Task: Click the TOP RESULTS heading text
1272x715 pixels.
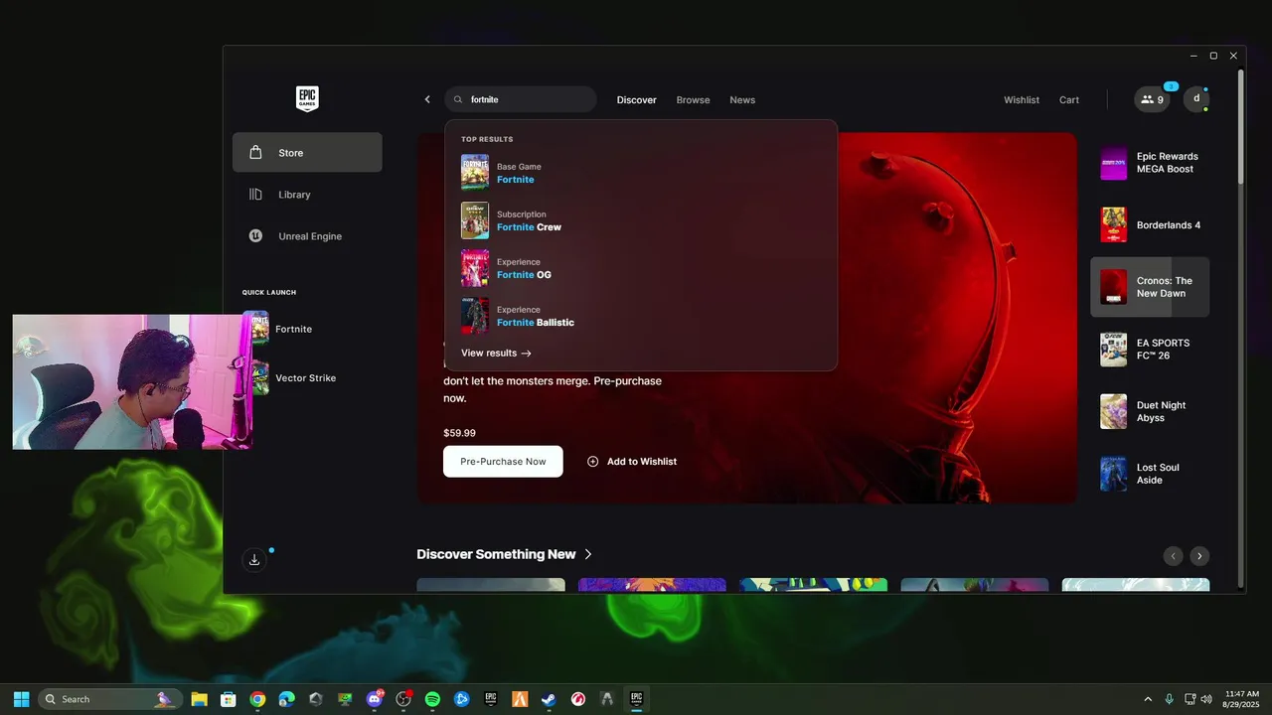Action: point(487,139)
